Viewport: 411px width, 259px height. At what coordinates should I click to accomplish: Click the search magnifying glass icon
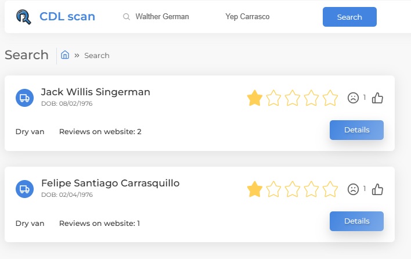pos(127,17)
